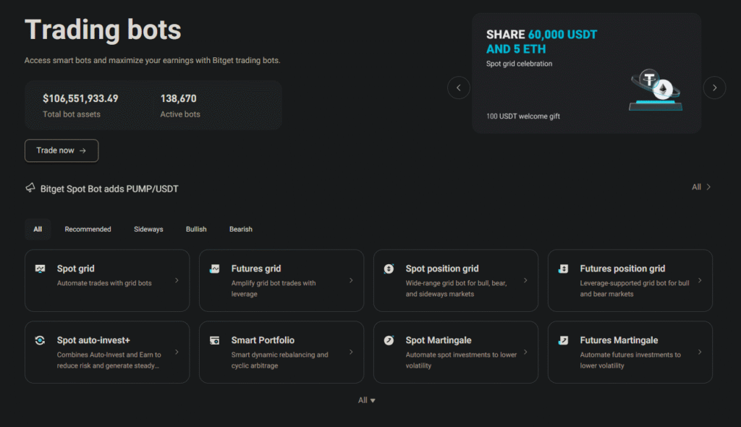The width and height of the screenshot is (741, 427).
Task: Click the Spot position grid icon
Action: 389,269
